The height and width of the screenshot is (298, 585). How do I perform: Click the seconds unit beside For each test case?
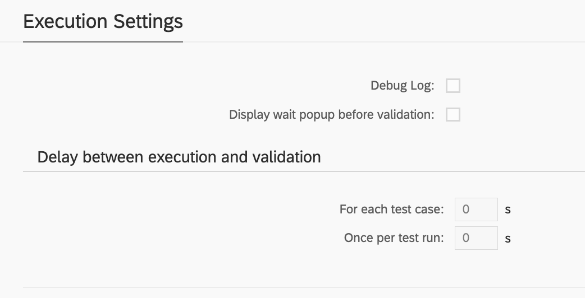pyautogui.click(x=508, y=210)
